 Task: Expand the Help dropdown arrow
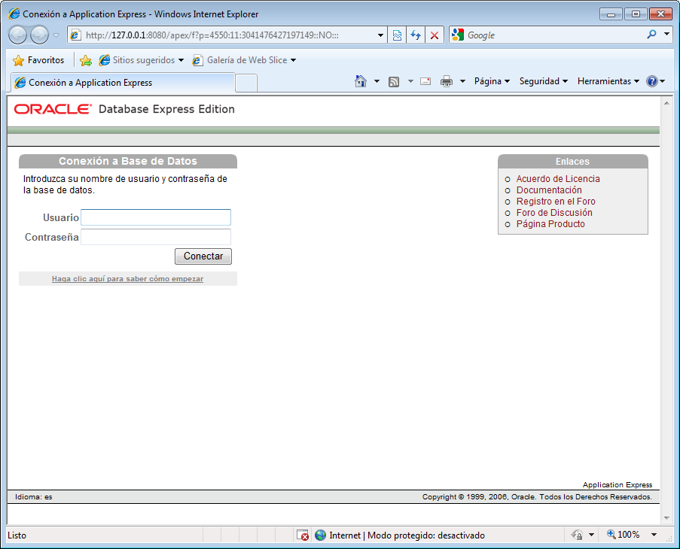coord(662,81)
